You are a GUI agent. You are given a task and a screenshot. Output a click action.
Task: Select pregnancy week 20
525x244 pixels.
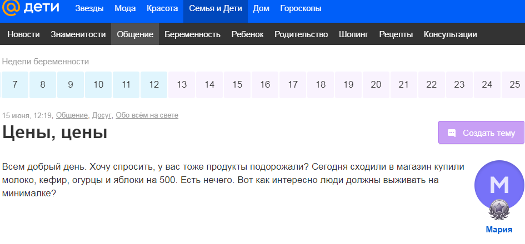pos(376,84)
